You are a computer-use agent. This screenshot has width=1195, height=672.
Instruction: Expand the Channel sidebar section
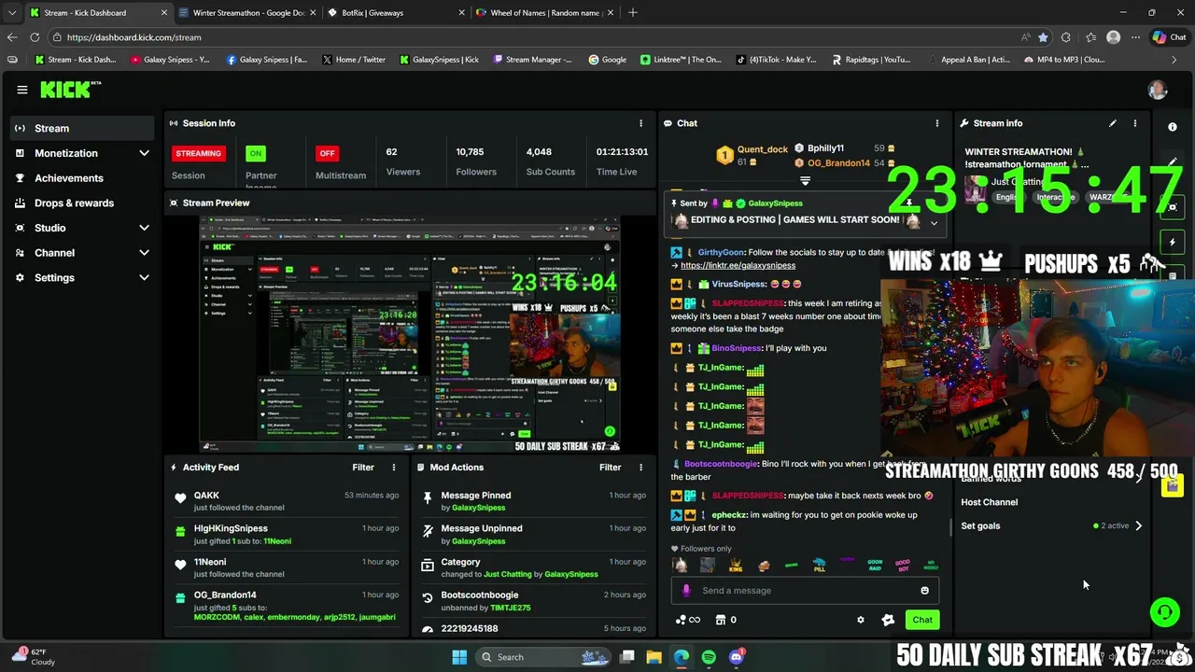point(144,253)
